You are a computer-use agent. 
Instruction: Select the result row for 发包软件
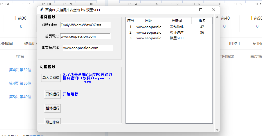point(169,27)
